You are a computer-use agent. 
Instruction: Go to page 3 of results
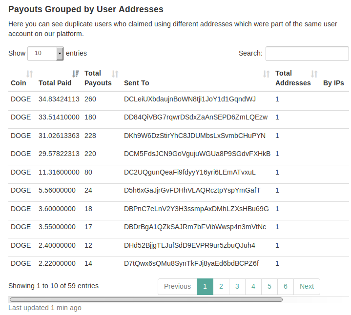click(x=237, y=286)
